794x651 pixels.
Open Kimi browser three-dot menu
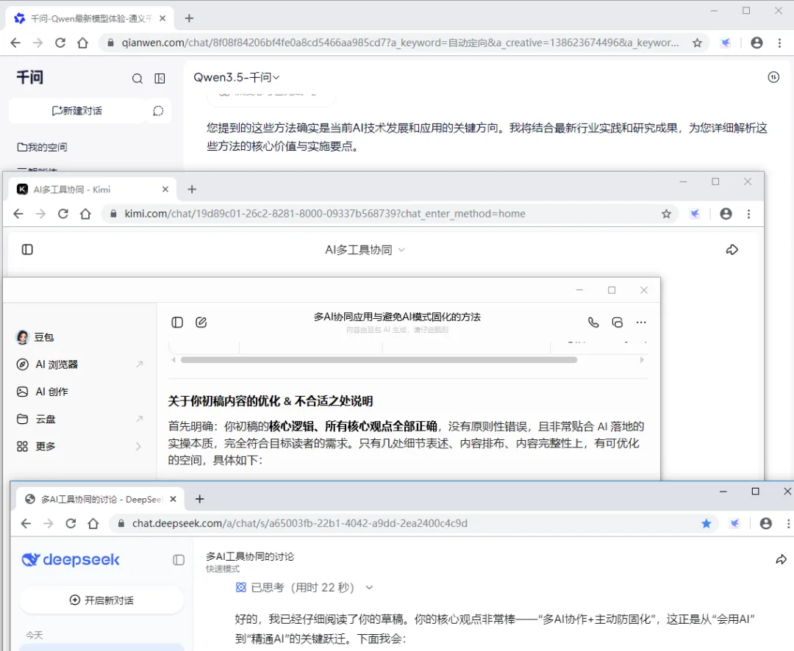[748, 214]
